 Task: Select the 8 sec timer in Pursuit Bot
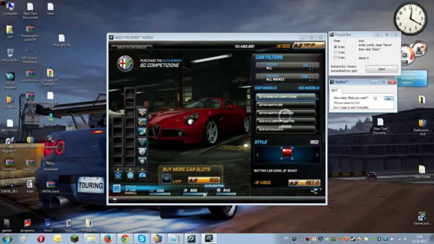tap(336, 47)
